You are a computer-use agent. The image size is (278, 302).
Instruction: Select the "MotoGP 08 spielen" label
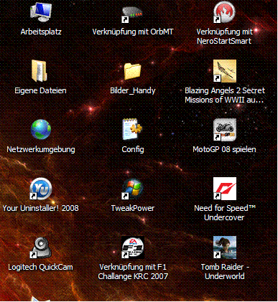224,149
